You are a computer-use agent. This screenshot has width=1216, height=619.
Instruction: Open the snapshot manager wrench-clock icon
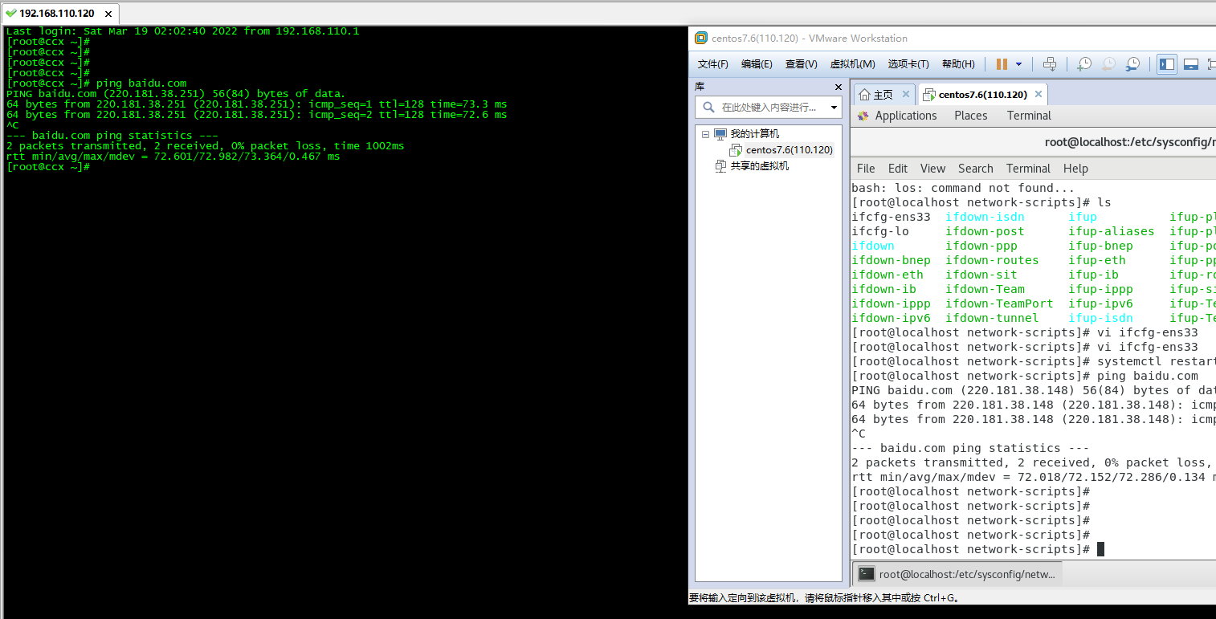[x=1132, y=64]
